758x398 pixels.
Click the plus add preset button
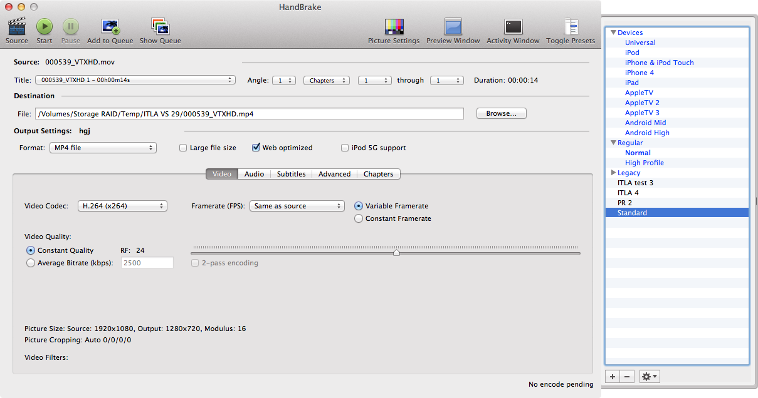612,376
